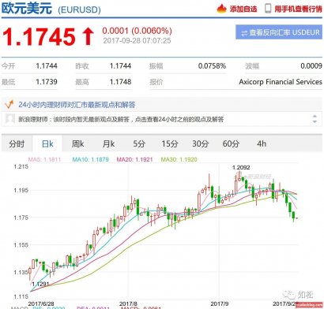Click the flame icon beside 添加自选
The width and height of the screenshot is (324, 309).
[x=221, y=9]
